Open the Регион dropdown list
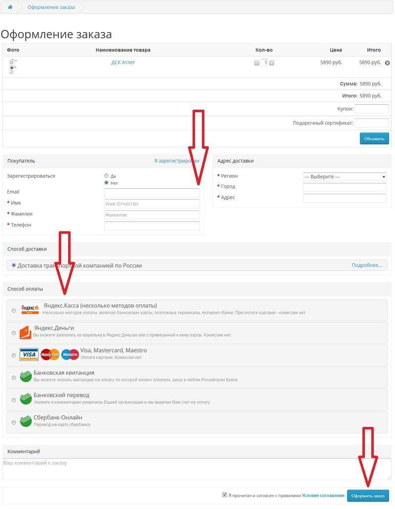This screenshot has height=509, width=395. [345, 176]
